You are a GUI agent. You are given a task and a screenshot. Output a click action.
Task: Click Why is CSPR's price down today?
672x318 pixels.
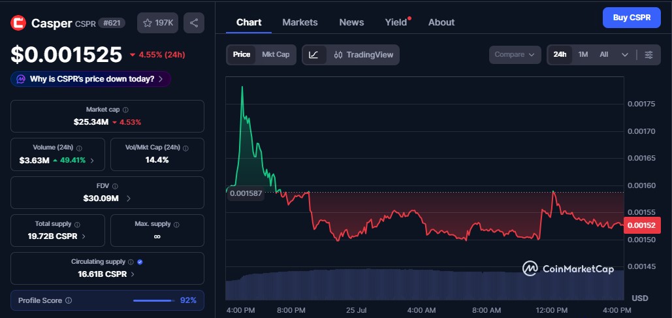click(x=92, y=79)
